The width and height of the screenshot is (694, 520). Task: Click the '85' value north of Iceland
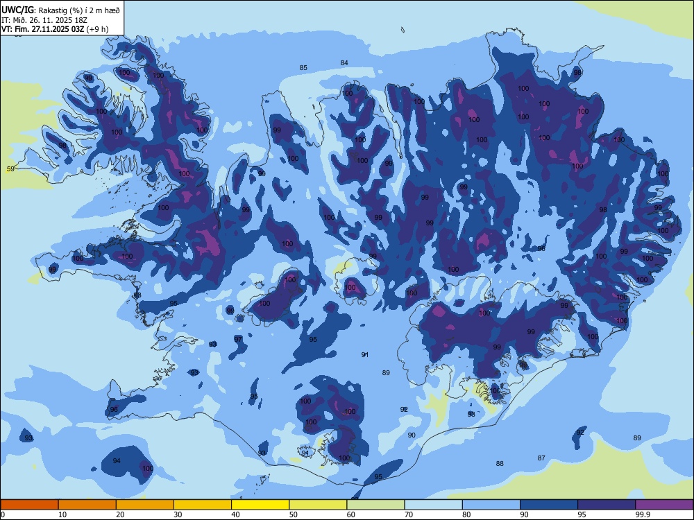pyautogui.click(x=303, y=68)
